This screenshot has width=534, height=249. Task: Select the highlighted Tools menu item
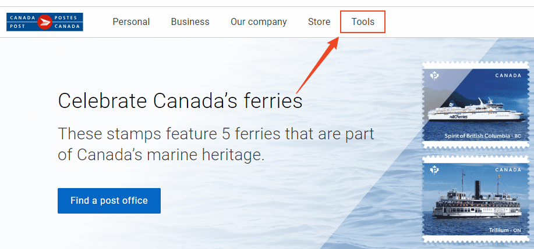363,22
